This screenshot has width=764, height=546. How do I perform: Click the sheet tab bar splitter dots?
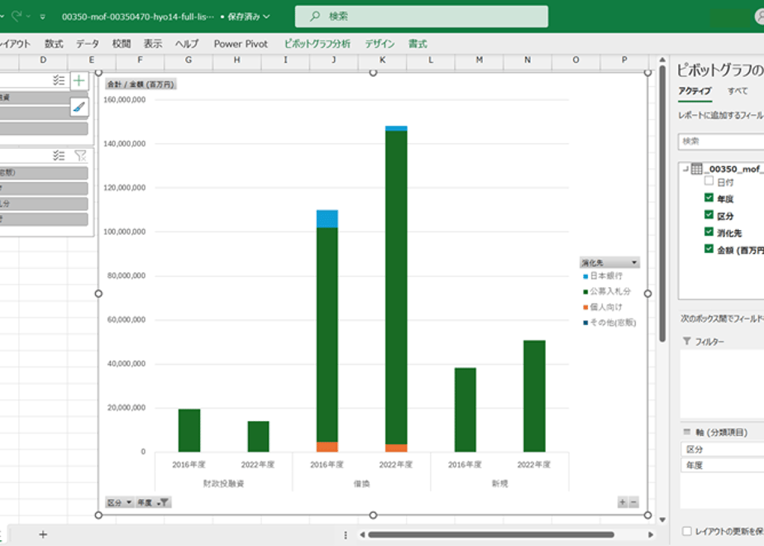point(346,535)
